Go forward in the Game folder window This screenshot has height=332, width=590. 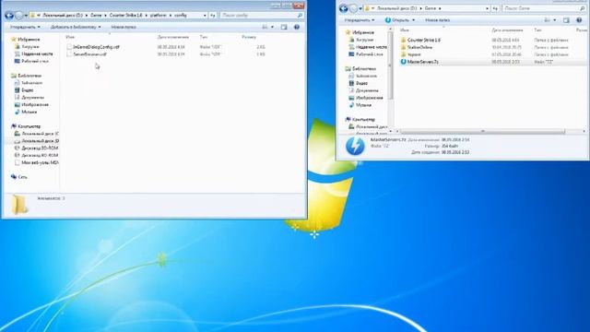(x=353, y=8)
